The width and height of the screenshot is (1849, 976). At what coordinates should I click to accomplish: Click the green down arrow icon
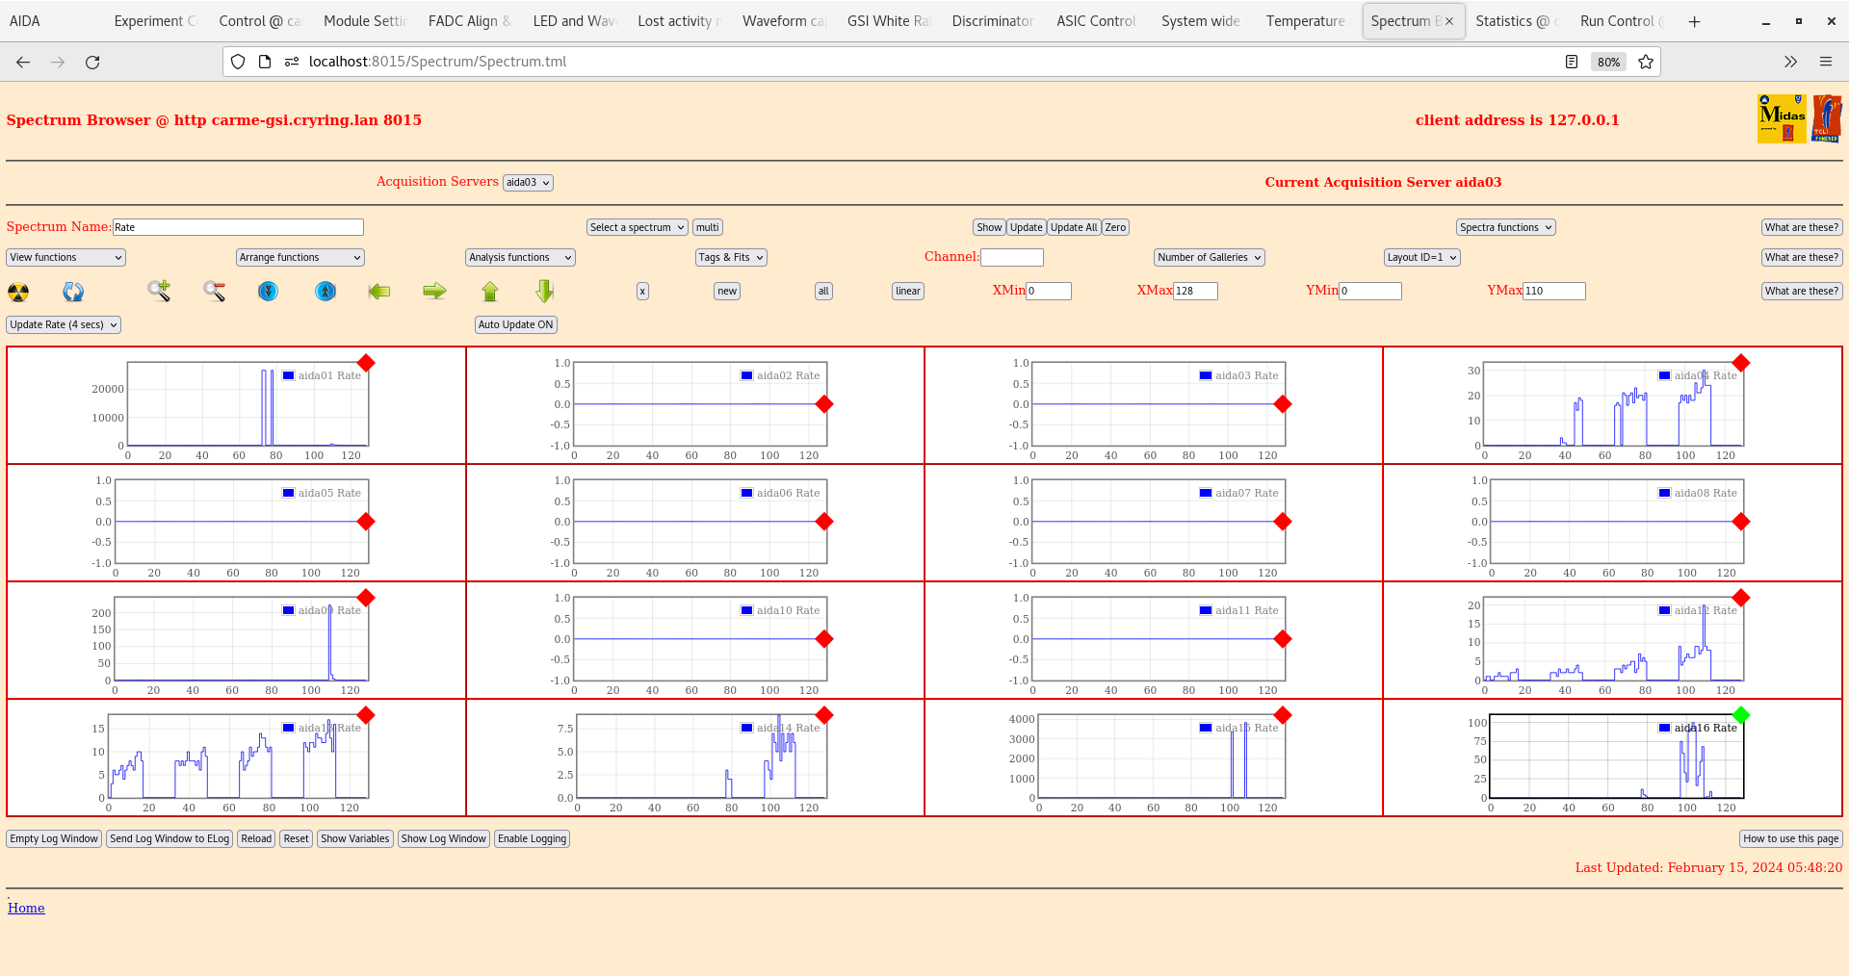click(x=545, y=291)
